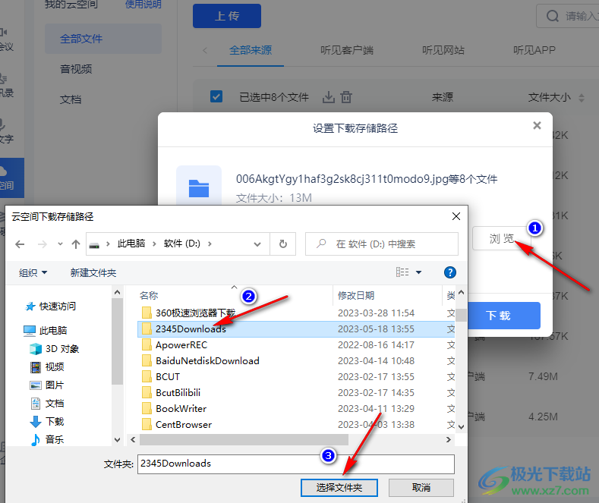Open the file dialog help icon
Image resolution: width=599 pixels, height=503 pixels.
[x=449, y=272]
